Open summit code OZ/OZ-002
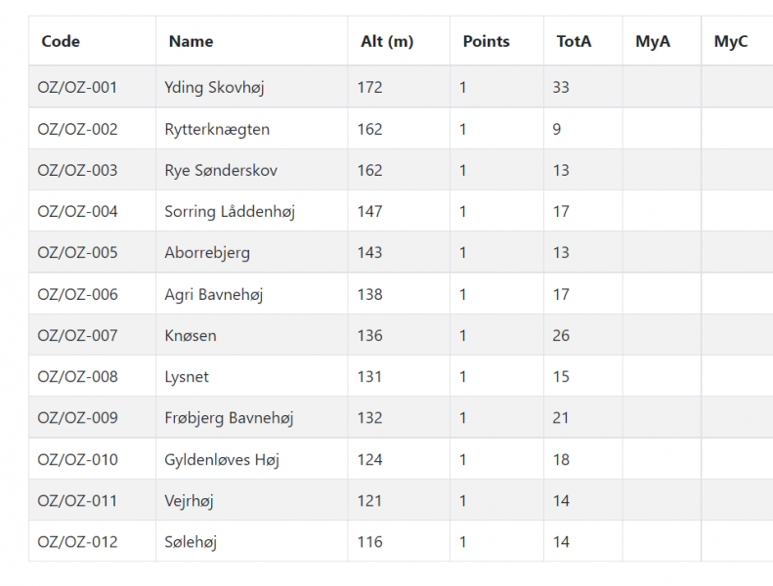773x586 pixels. point(77,129)
